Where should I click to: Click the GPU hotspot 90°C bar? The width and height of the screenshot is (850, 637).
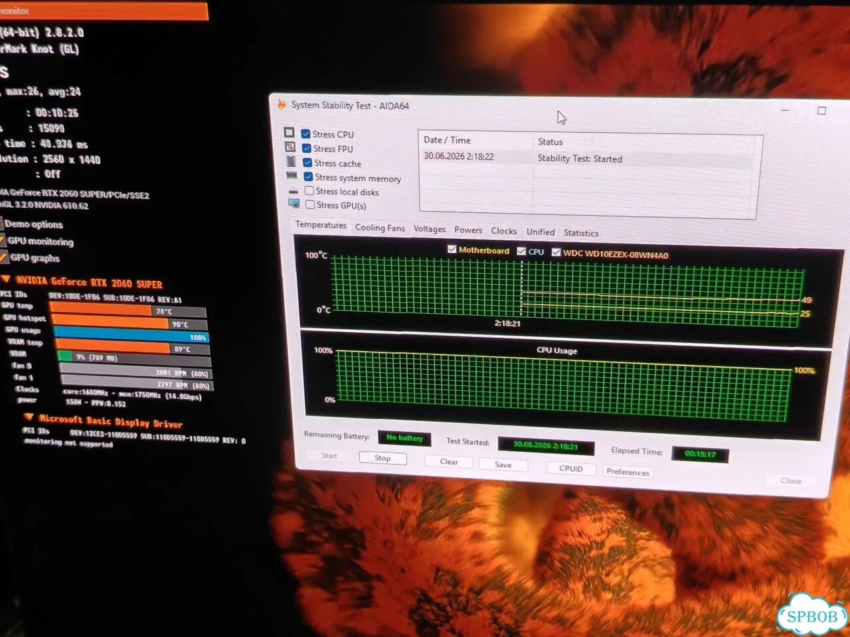[x=129, y=323]
